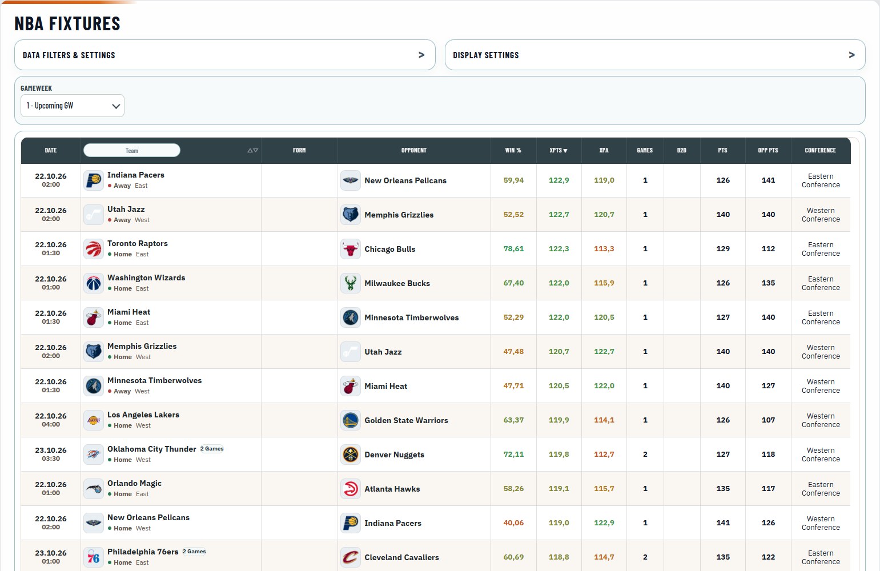Click the DATE column header
The width and height of the screenshot is (880, 571).
pos(51,151)
